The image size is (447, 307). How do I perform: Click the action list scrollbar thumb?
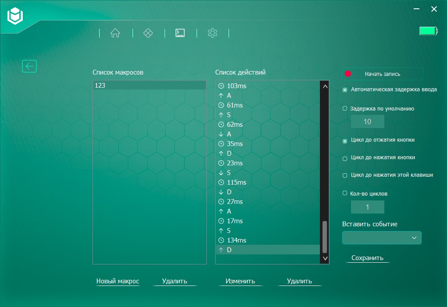[325, 237]
